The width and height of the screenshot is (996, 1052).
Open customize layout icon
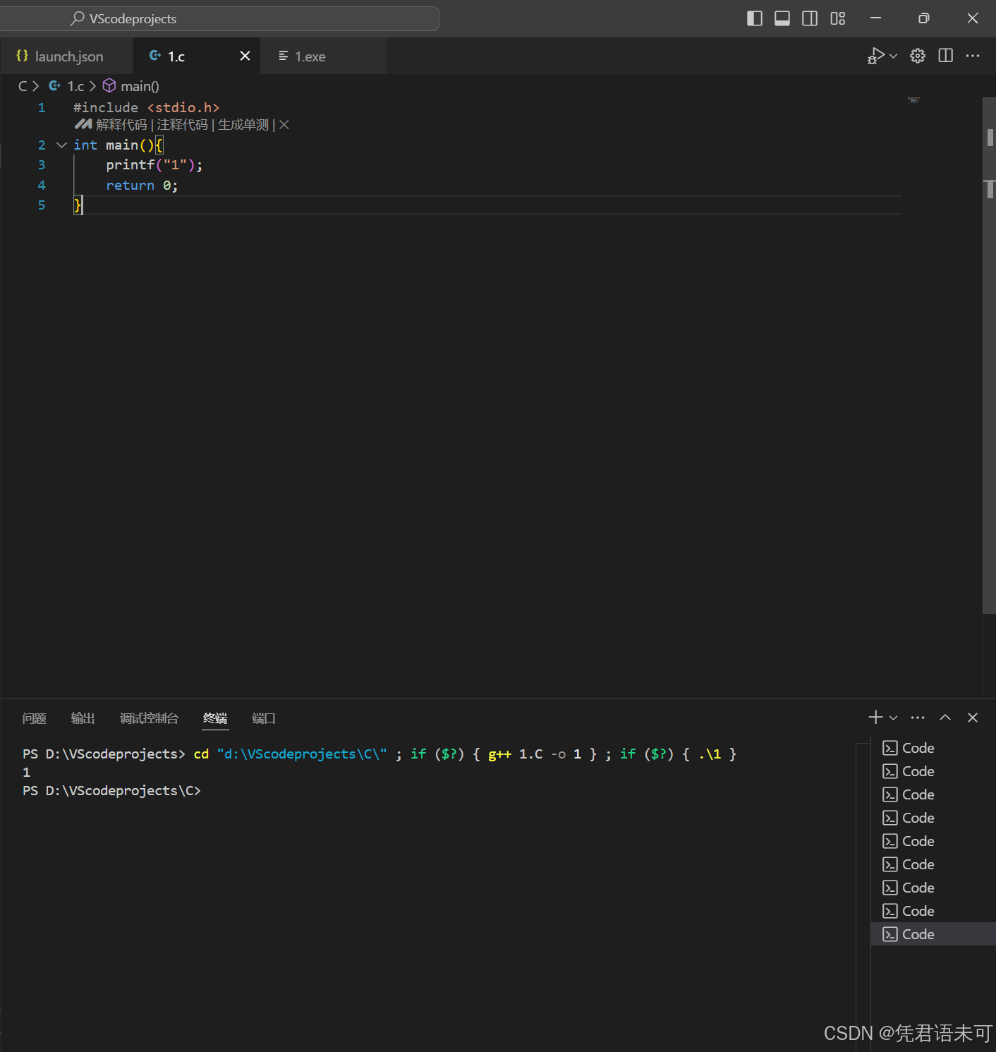pos(837,18)
